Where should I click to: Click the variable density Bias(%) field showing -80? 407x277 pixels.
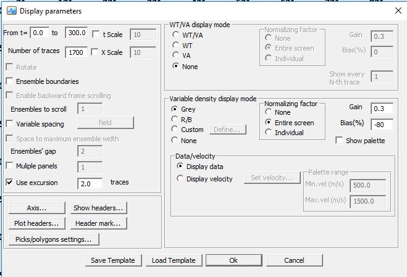coord(382,125)
